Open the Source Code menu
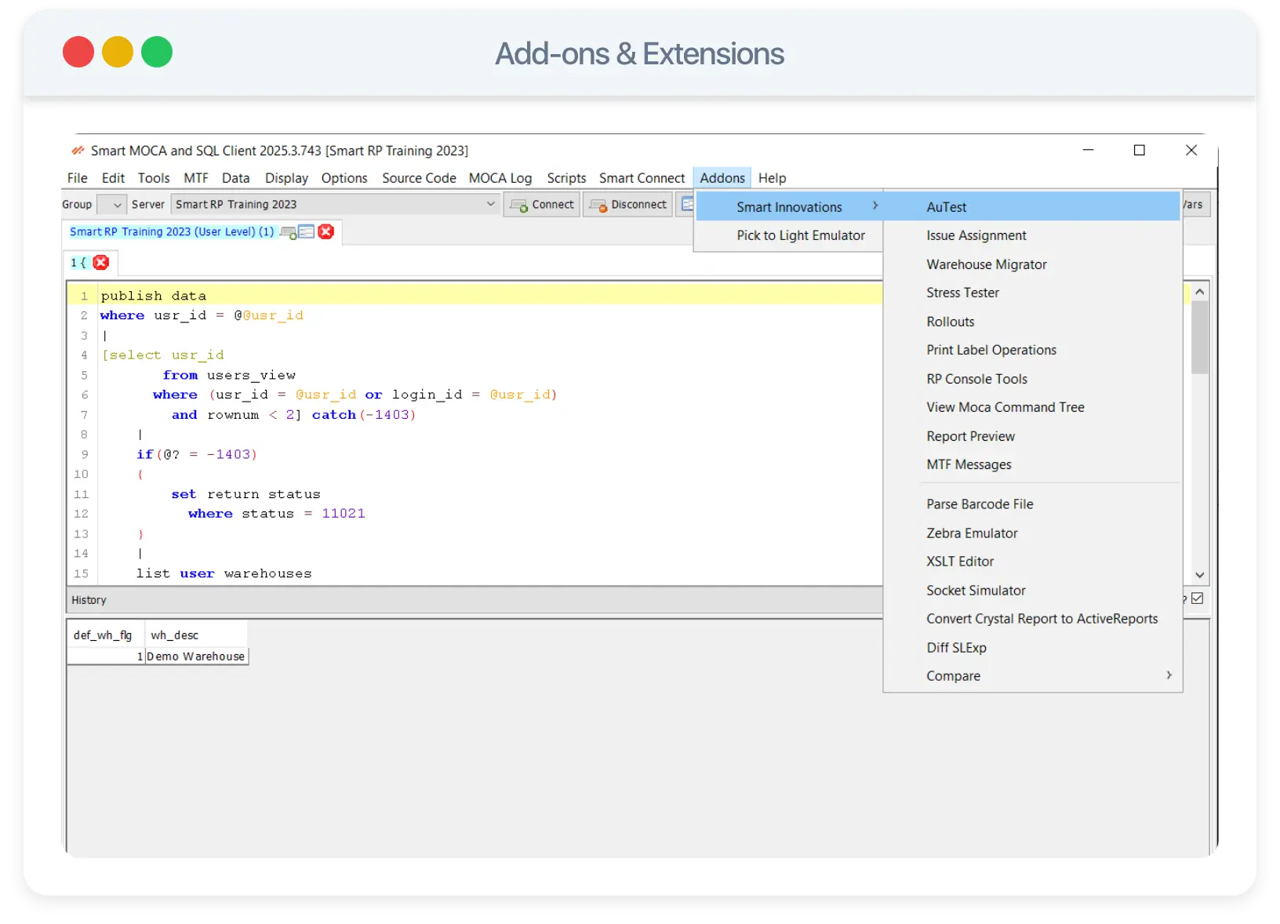1280x924 pixels. [419, 178]
